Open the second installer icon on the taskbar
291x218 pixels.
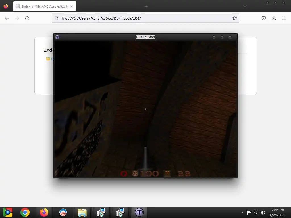pyautogui.click(x=120, y=212)
